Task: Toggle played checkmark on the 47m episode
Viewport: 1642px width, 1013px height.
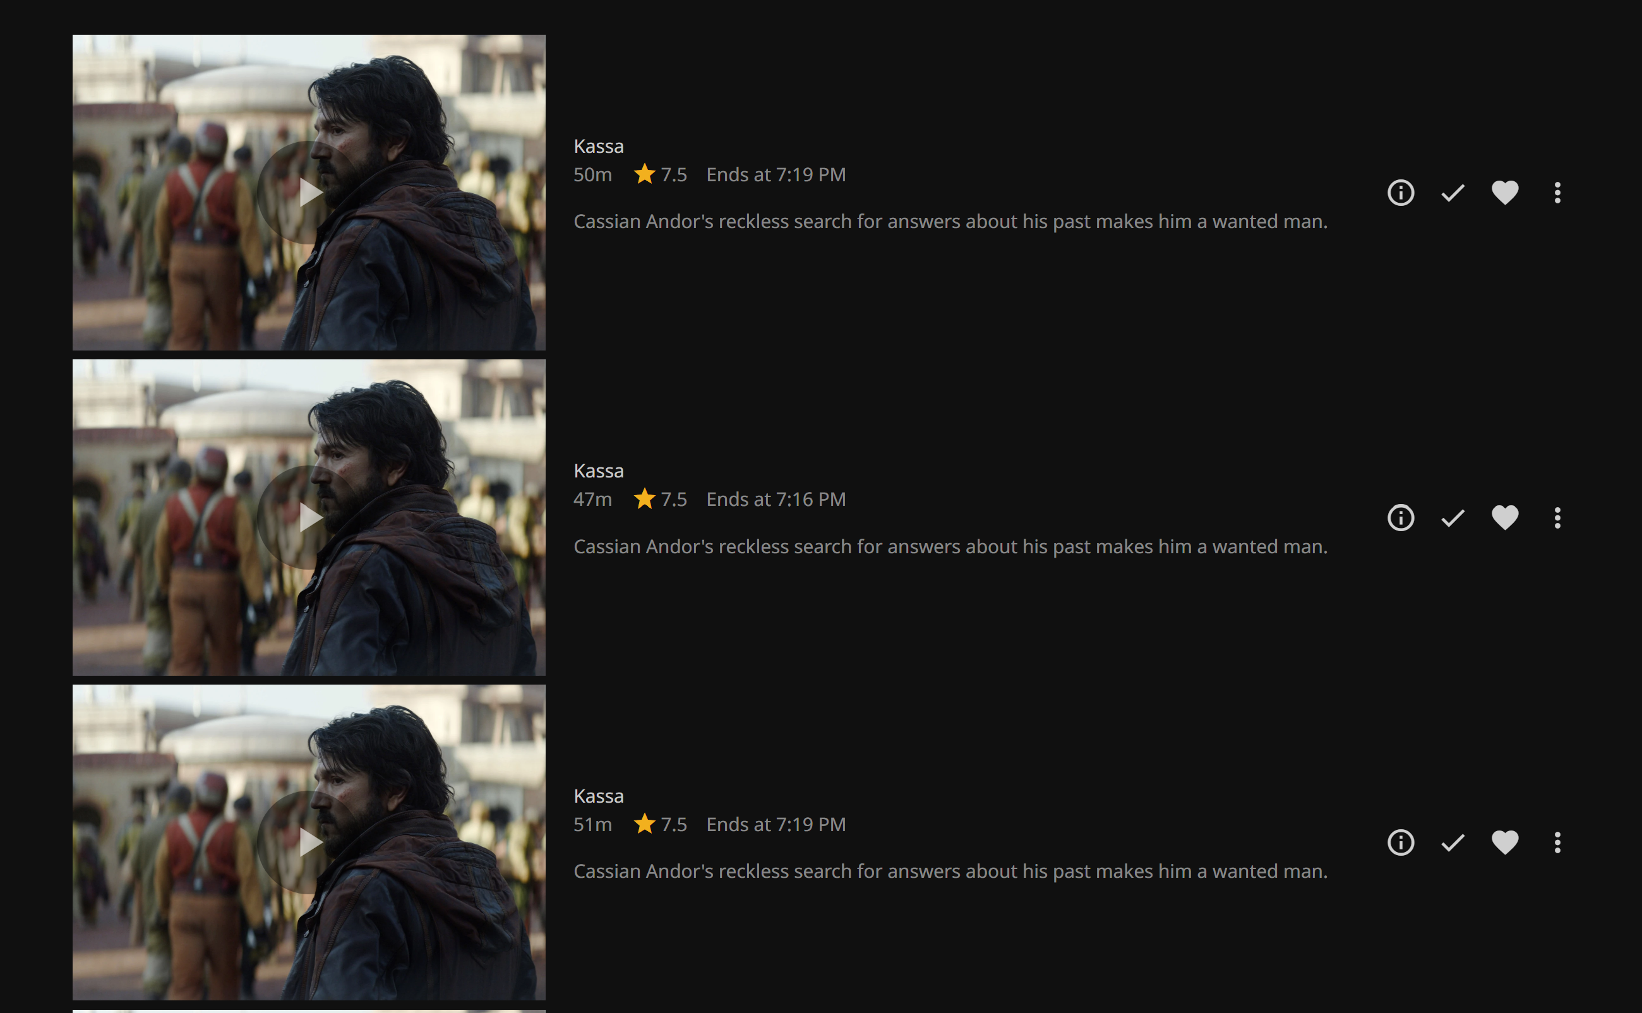Action: [1453, 518]
